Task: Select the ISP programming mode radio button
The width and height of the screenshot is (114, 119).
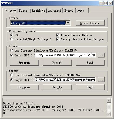Action: coord(12,35)
